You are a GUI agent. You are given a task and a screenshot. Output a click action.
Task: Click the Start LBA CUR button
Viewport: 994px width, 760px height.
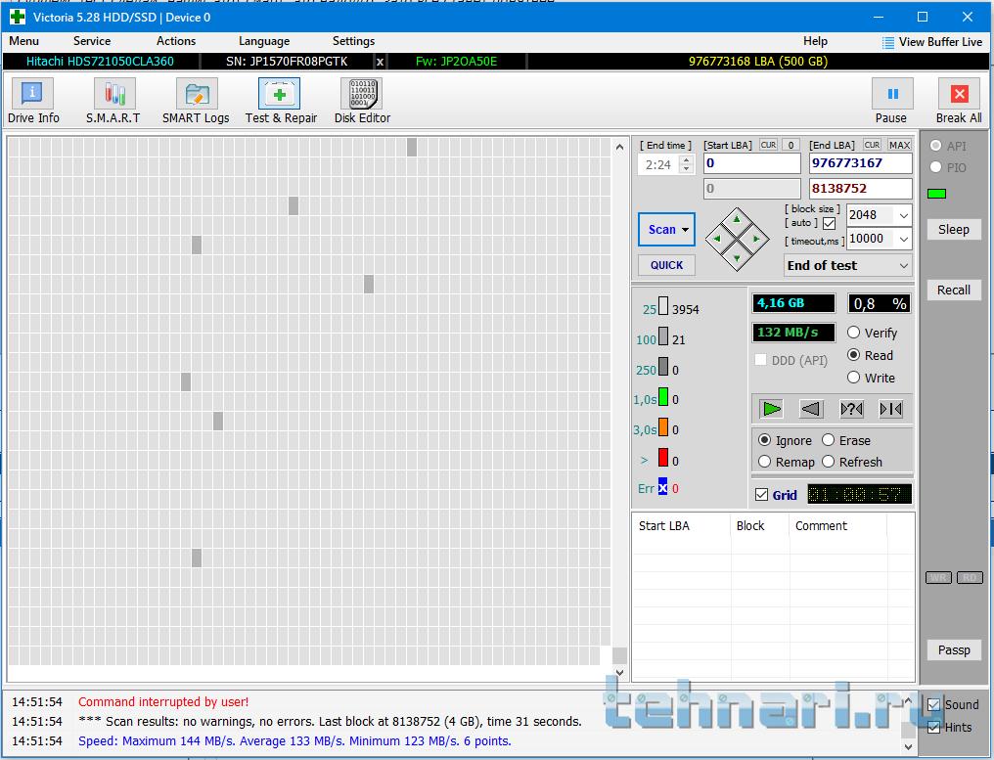click(x=768, y=145)
